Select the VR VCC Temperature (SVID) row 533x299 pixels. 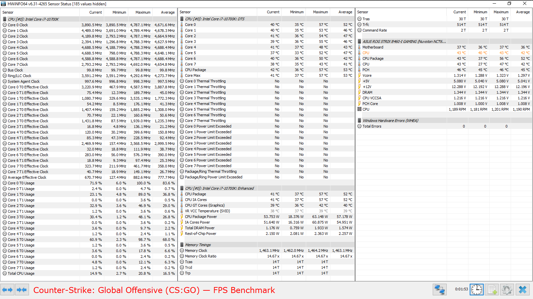pos(266,211)
